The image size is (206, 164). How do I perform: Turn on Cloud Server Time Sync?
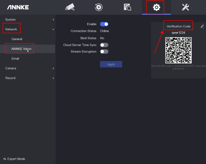tap(104, 45)
